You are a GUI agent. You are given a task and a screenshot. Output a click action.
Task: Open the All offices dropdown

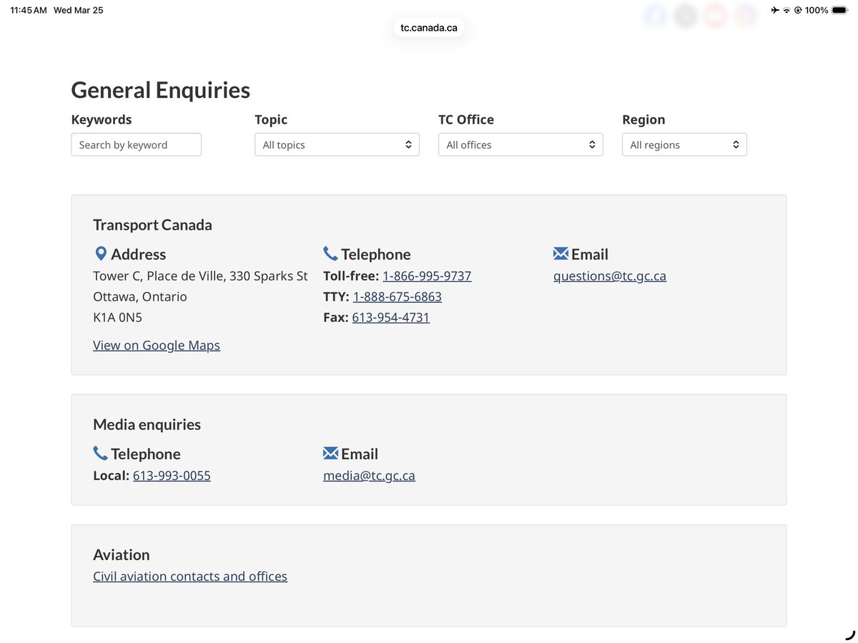[x=521, y=144]
